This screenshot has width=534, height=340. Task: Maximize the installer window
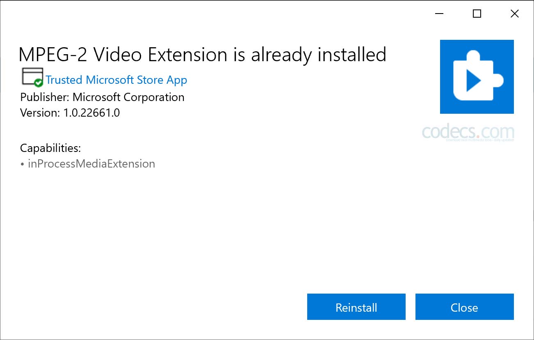(477, 14)
